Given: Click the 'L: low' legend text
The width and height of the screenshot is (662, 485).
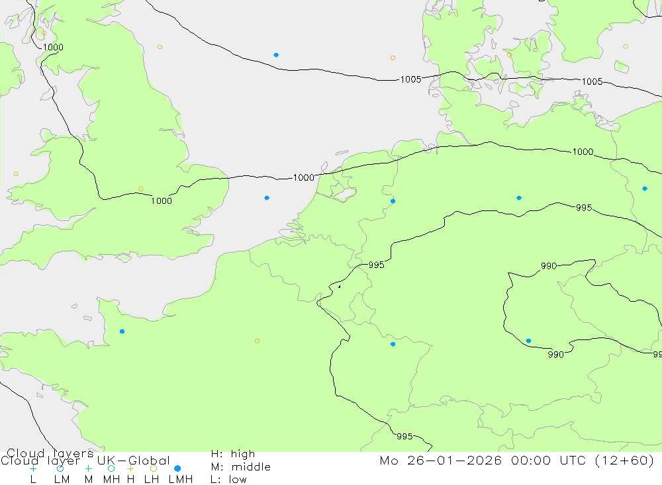Looking at the screenshot, I should click(229, 480).
